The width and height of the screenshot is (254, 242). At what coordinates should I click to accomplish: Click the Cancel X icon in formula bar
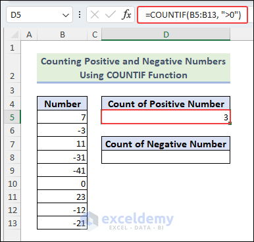[x=95, y=15]
